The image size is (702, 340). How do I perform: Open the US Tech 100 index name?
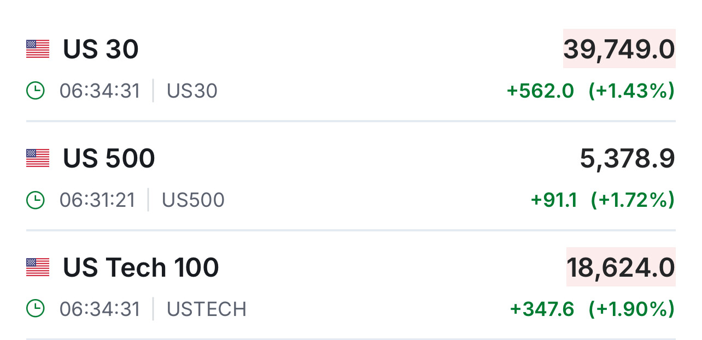pos(141,268)
